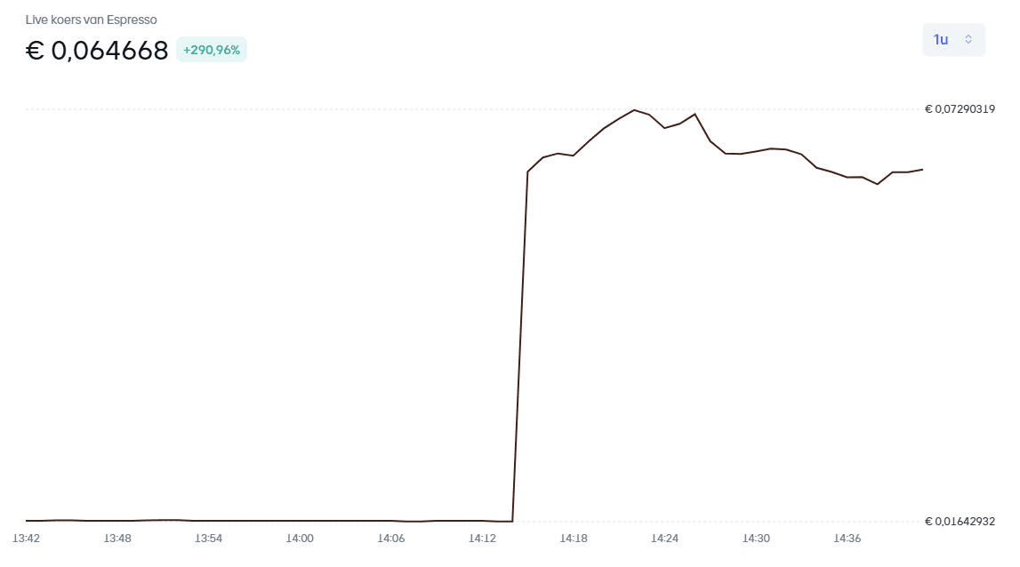The height and width of the screenshot is (567, 1020).
Task: Click the 13:48 time axis label
Action: (x=117, y=539)
